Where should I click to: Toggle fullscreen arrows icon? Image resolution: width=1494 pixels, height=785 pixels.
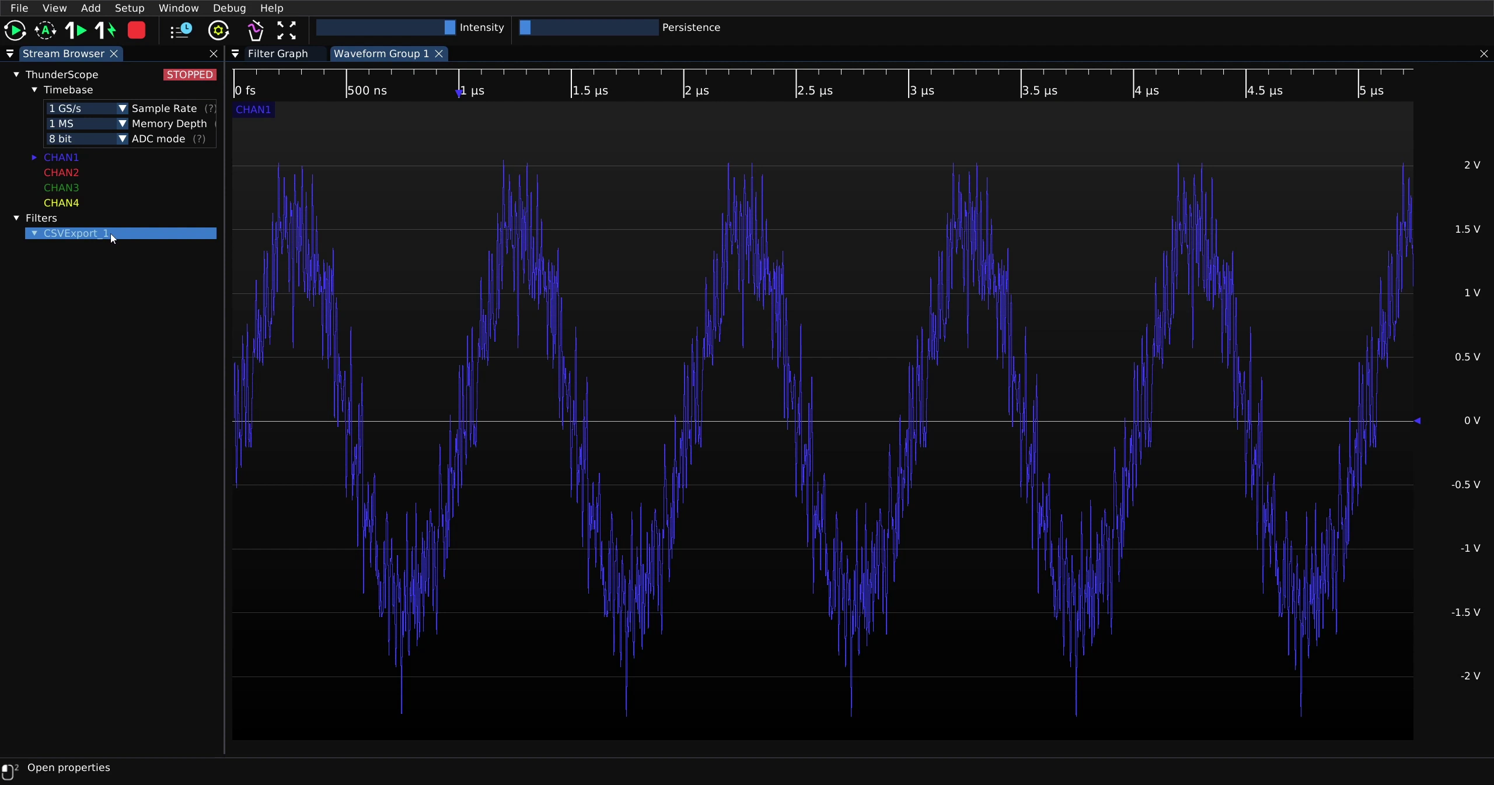tap(287, 30)
